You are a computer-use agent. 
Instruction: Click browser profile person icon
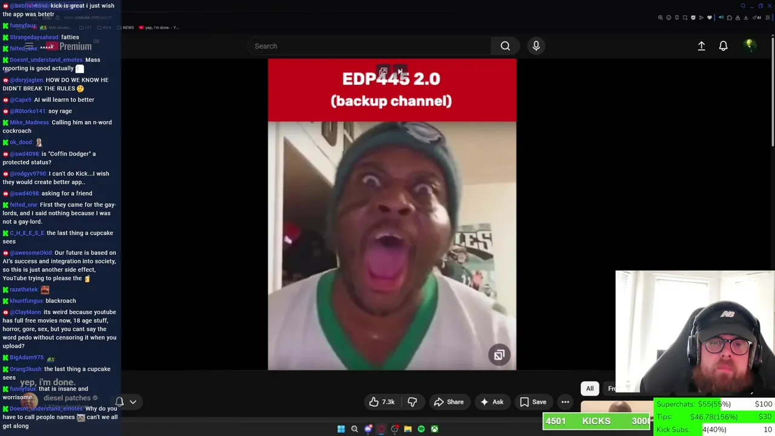(x=737, y=18)
